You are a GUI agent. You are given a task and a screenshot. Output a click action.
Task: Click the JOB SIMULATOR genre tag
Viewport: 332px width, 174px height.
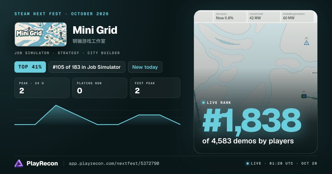(32, 53)
